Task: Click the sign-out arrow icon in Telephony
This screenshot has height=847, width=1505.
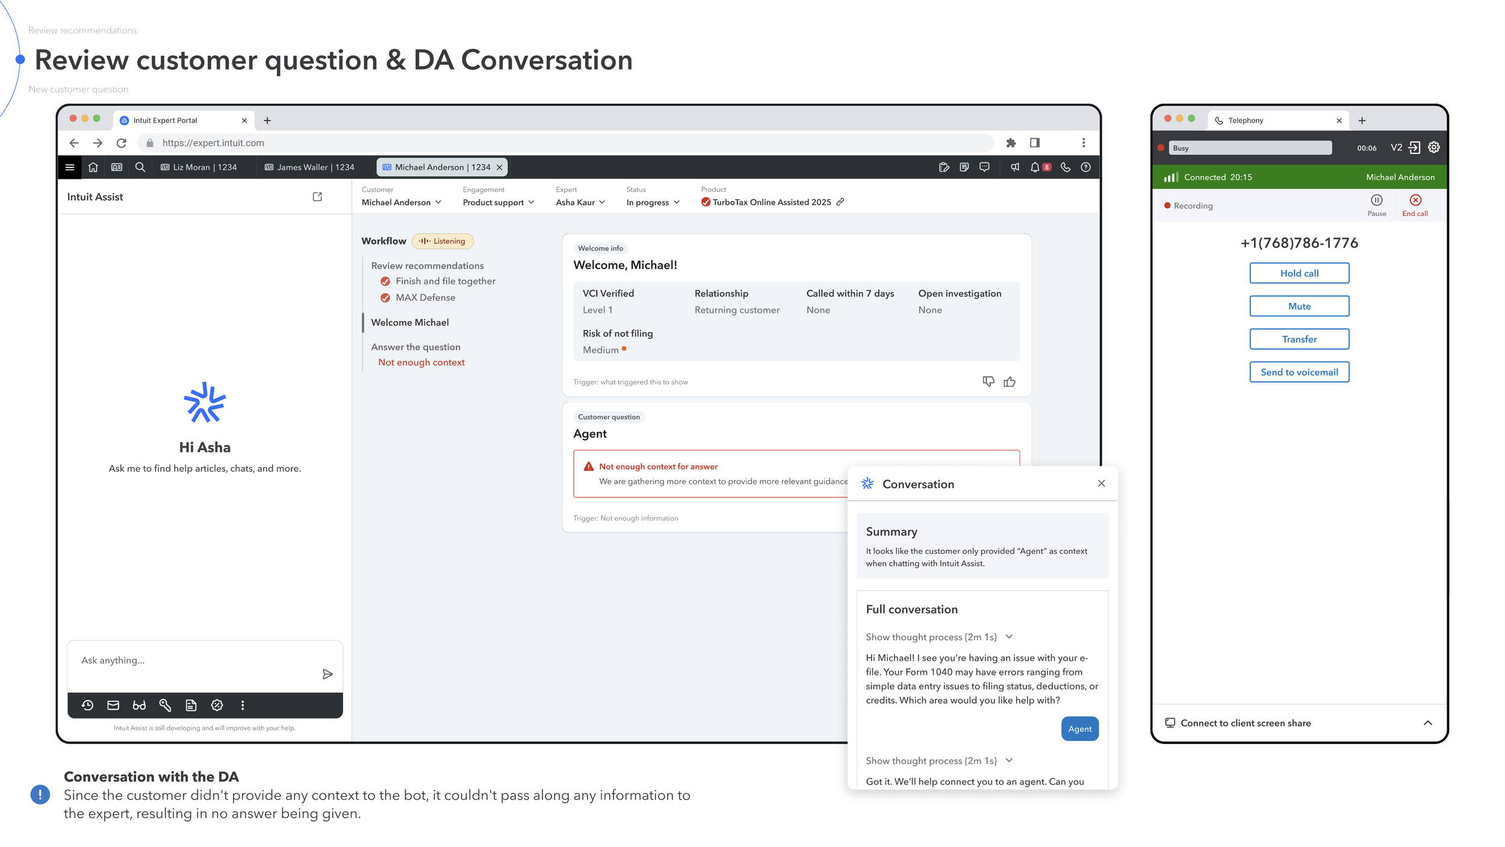Action: click(x=1415, y=147)
